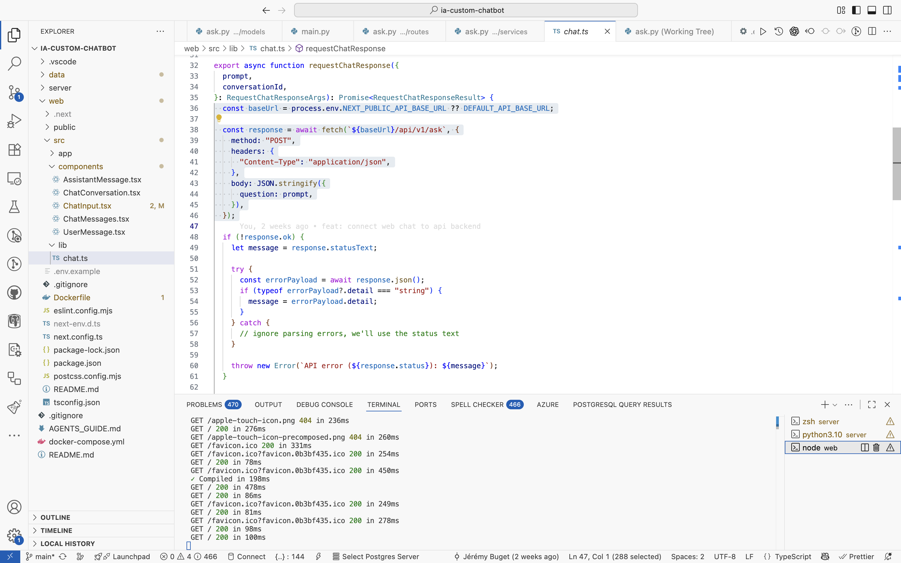Switch to the PROBLEMS tab
901x563 pixels.
(205, 405)
